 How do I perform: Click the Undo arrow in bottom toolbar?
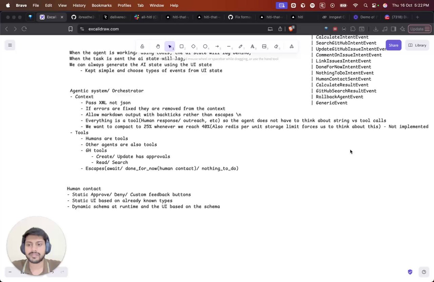pos(52,272)
